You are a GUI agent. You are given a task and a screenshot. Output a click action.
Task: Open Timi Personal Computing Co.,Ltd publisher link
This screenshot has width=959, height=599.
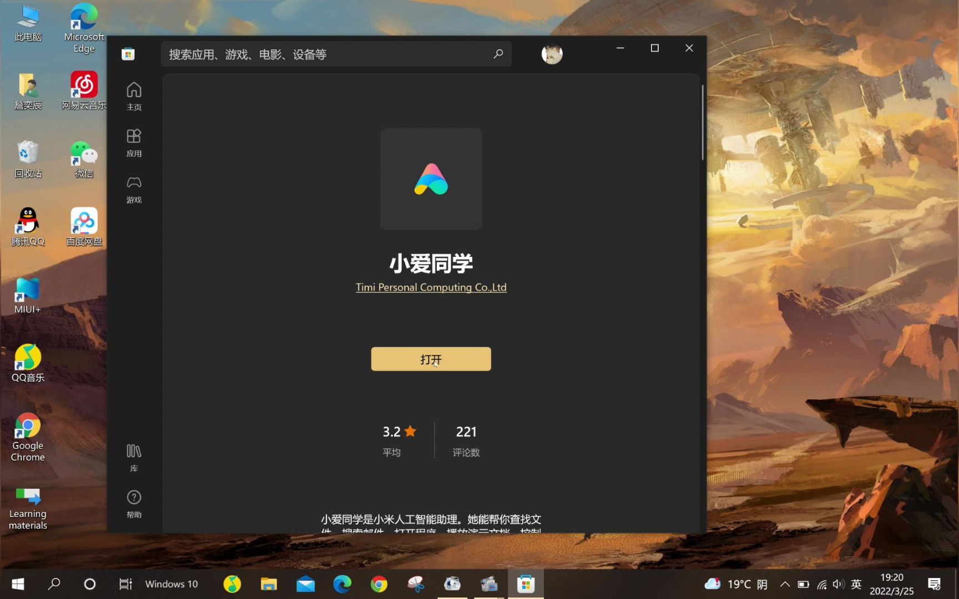tap(431, 287)
